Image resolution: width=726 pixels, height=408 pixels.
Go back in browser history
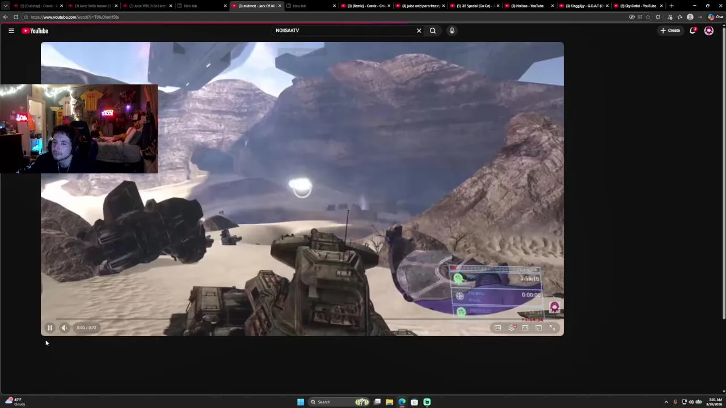click(x=6, y=17)
